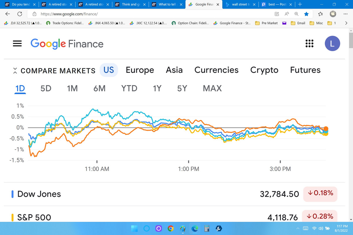Select the 1M chart range

72,88
